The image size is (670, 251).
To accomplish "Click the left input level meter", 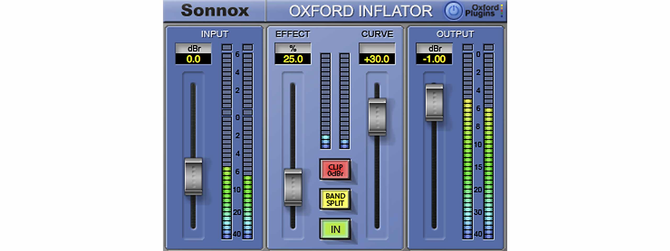I will tap(227, 146).
